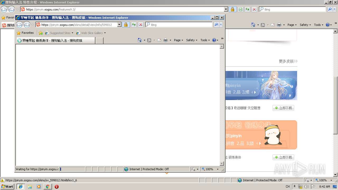Click Add to Favorites Bar icon
This screenshot has height=190, width=338.
41,33
